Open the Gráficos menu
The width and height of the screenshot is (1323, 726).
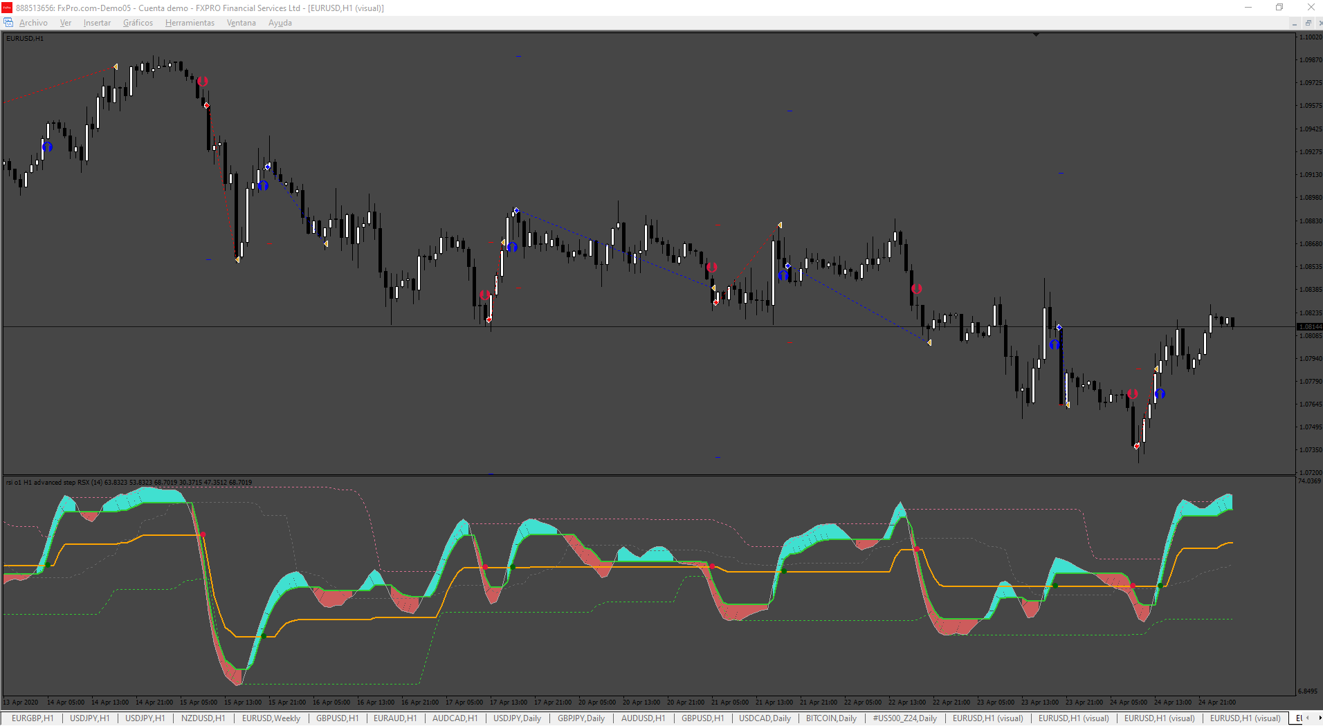pyautogui.click(x=138, y=23)
